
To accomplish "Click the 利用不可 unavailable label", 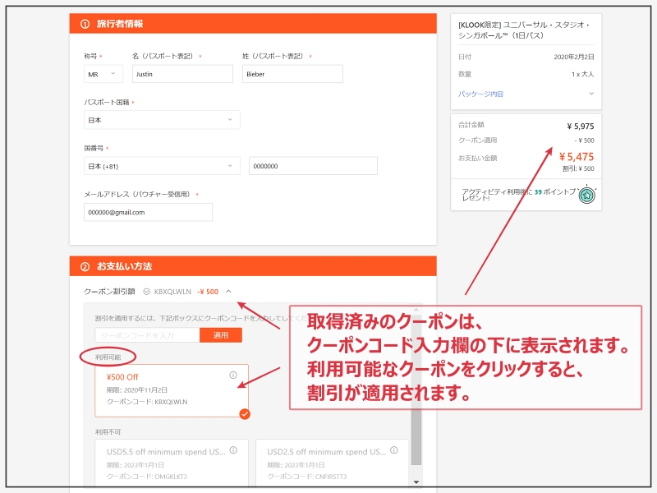I will (108, 432).
